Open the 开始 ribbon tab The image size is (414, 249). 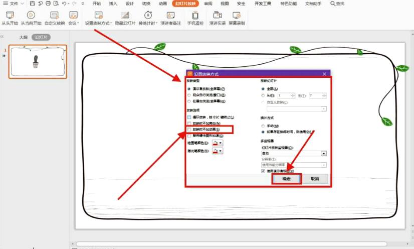coord(97,4)
